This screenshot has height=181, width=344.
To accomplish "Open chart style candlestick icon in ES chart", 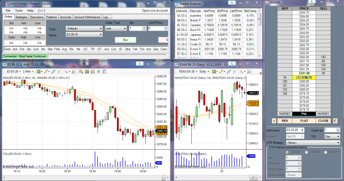I will tap(39, 71).
